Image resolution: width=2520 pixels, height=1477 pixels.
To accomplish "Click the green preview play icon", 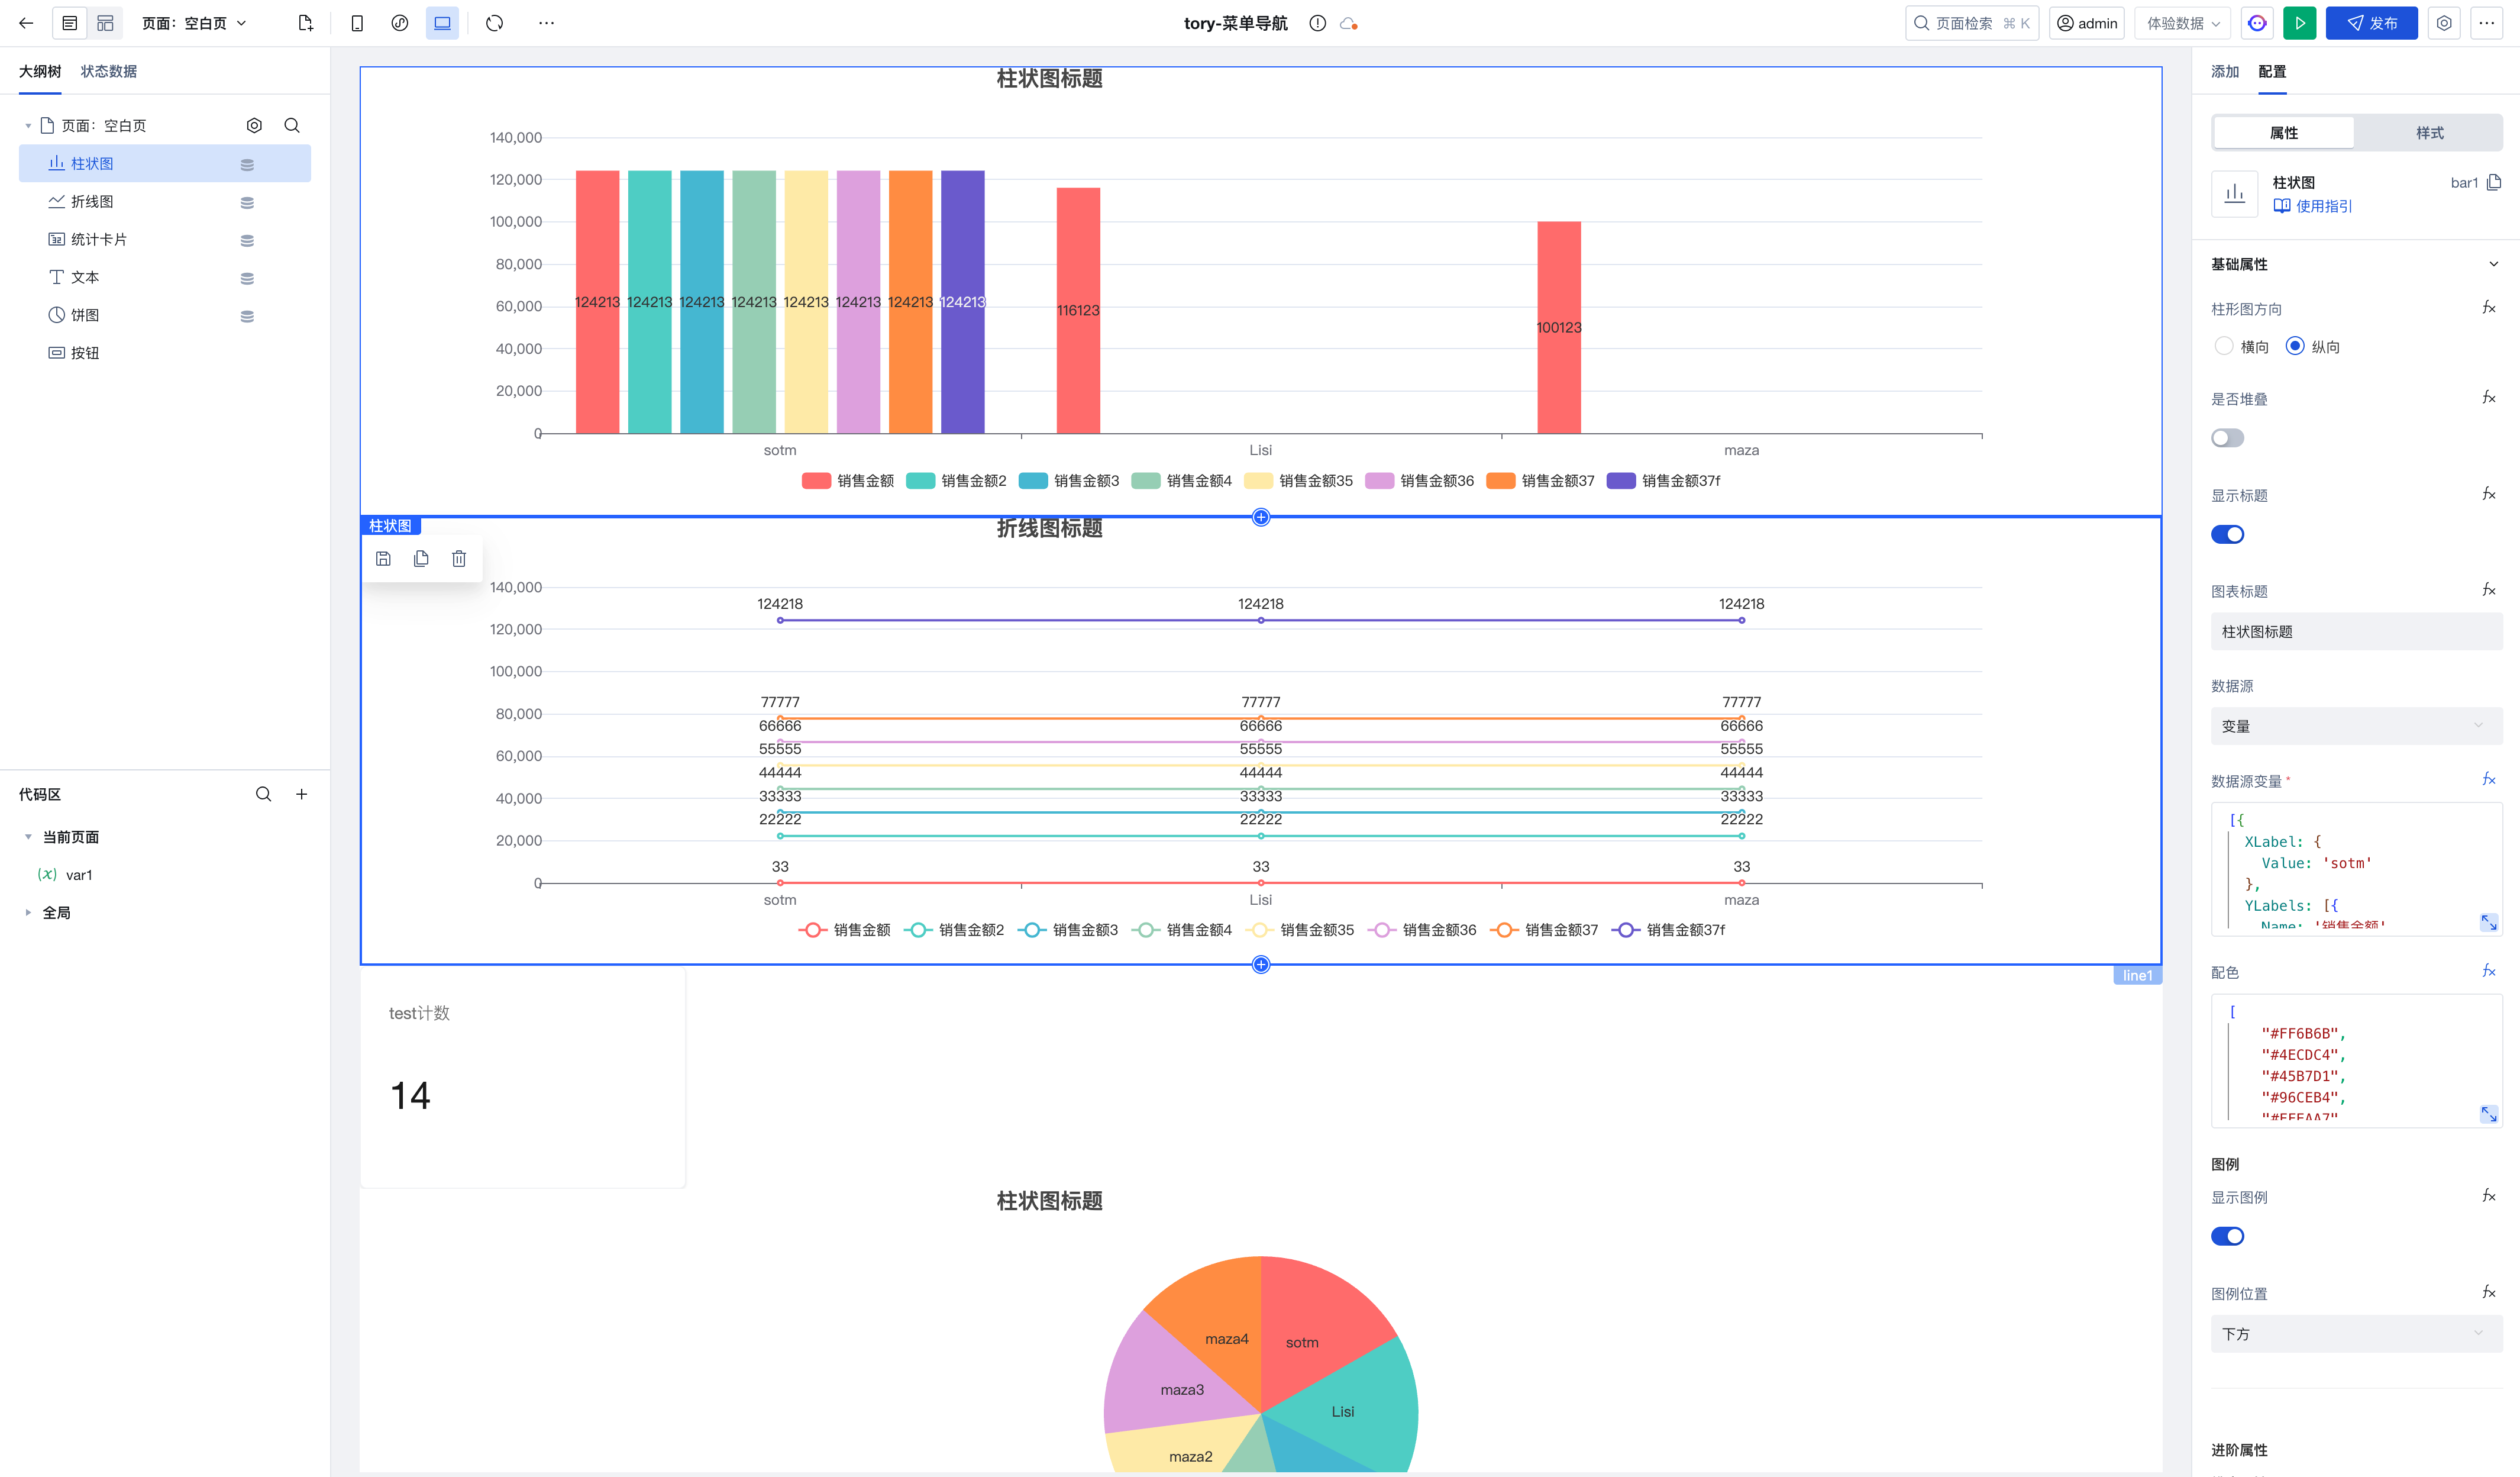I will [2299, 23].
